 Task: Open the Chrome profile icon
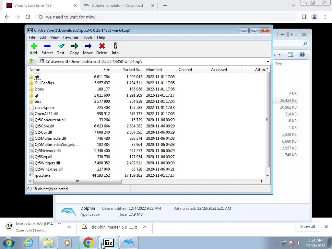point(314,17)
